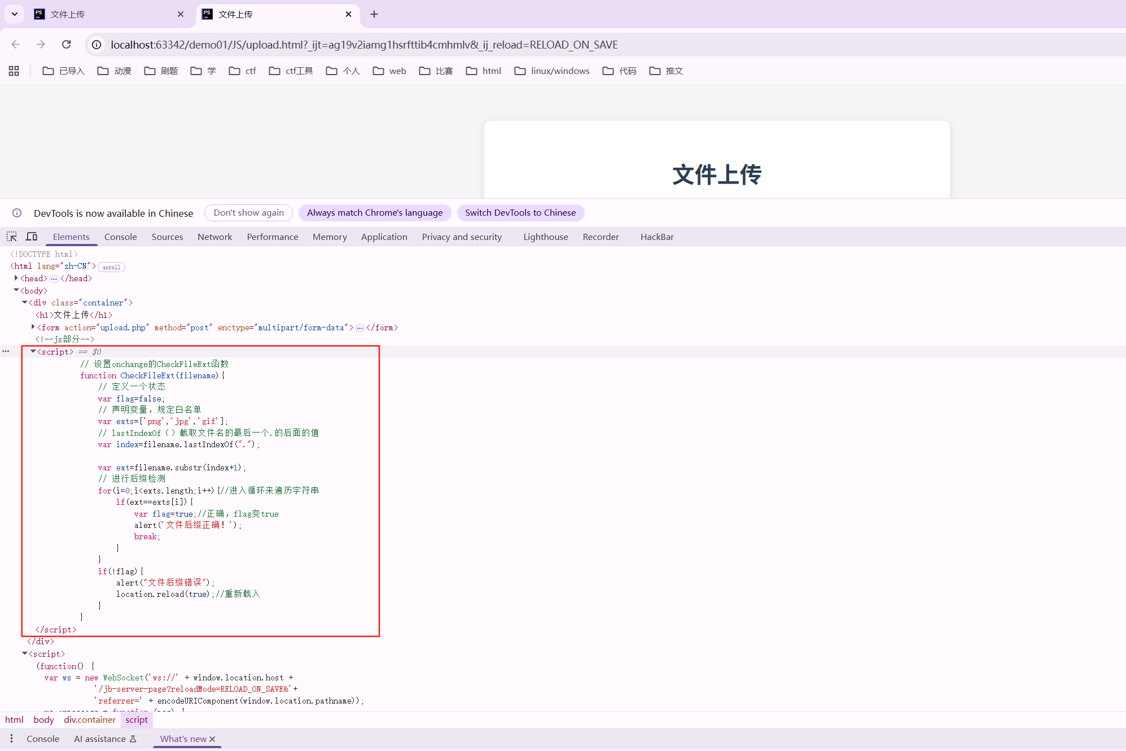Viewport: 1126px width, 751px height.
Task: Close the What's new drawer tab
Action: pos(212,739)
